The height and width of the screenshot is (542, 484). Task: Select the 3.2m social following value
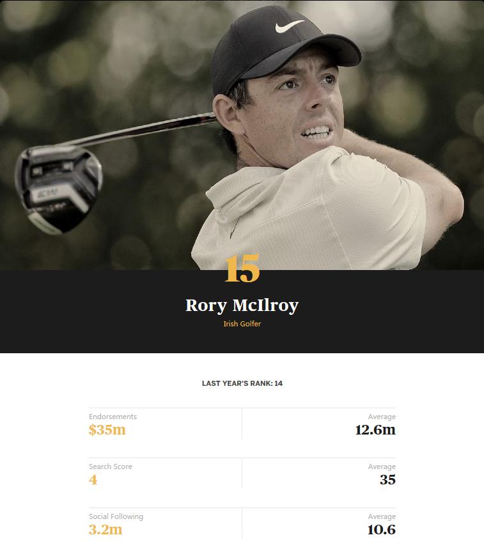(x=105, y=530)
